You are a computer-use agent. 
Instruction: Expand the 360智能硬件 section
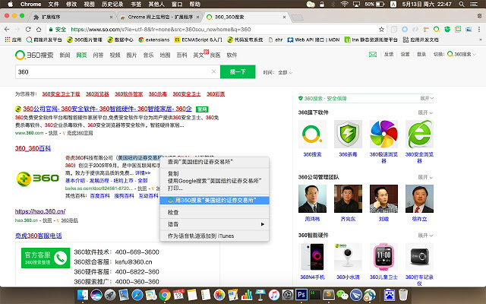click(x=425, y=236)
